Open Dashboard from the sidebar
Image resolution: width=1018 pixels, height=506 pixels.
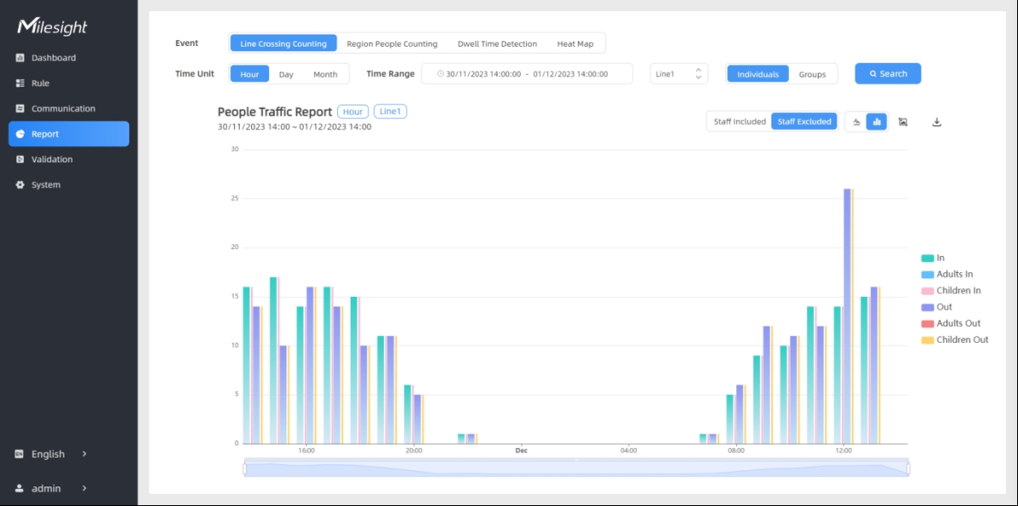54,58
